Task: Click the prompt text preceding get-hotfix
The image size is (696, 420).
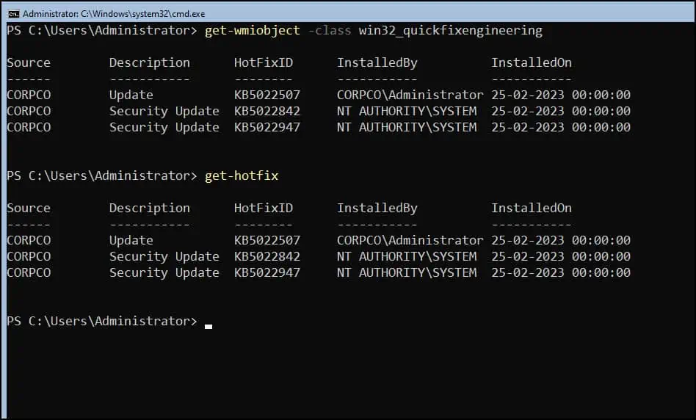Action: tap(102, 175)
